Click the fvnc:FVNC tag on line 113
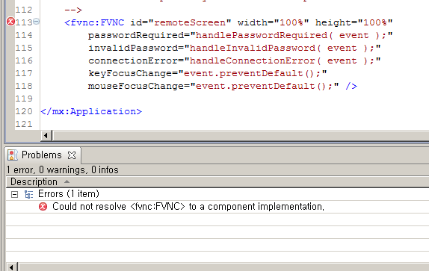This screenshot has width=429, height=271. point(94,22)
